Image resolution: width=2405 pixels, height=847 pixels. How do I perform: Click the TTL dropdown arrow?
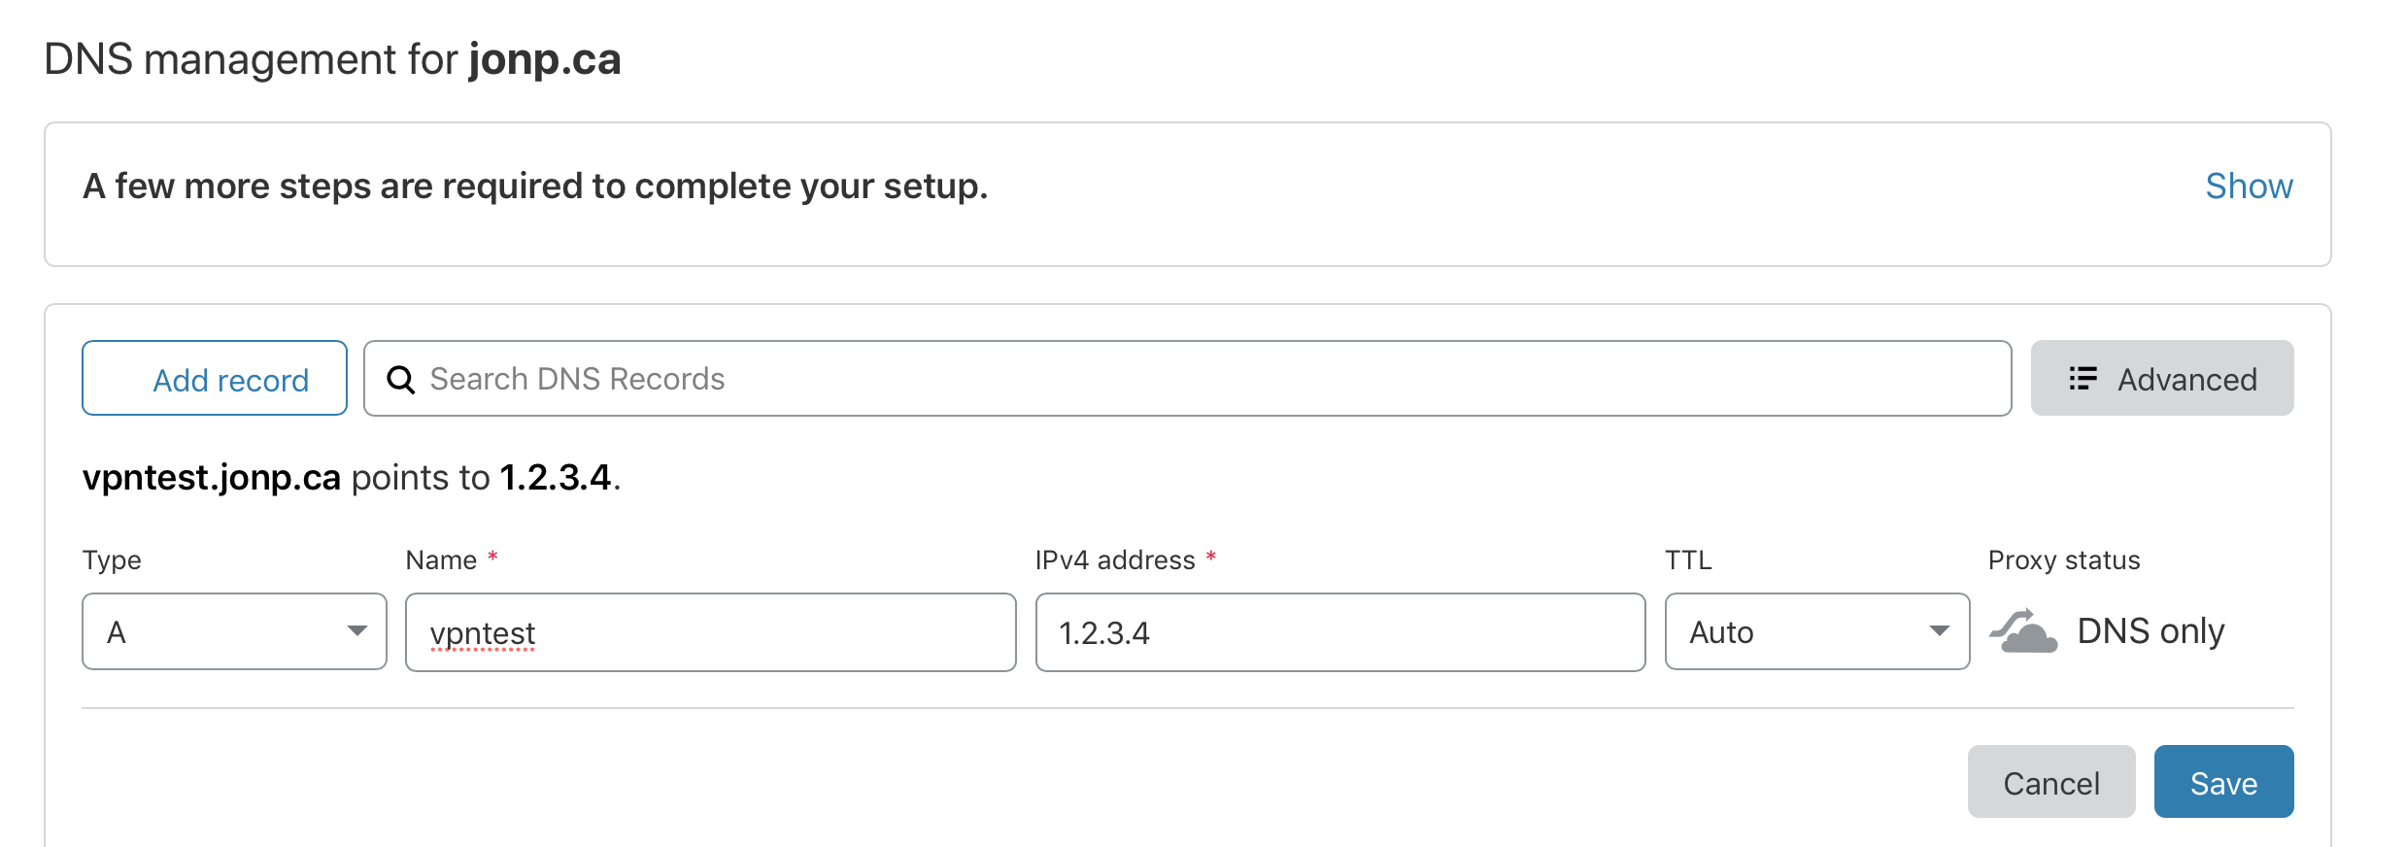tap(1940, 632)
